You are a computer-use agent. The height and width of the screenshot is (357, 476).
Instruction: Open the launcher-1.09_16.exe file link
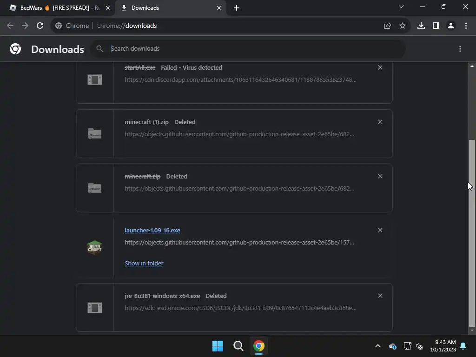point(152,231)
